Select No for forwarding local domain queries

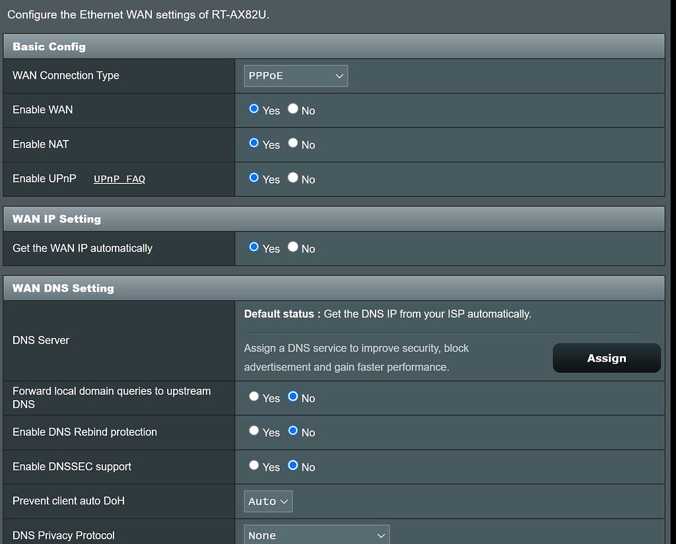(x=292, y=396)
